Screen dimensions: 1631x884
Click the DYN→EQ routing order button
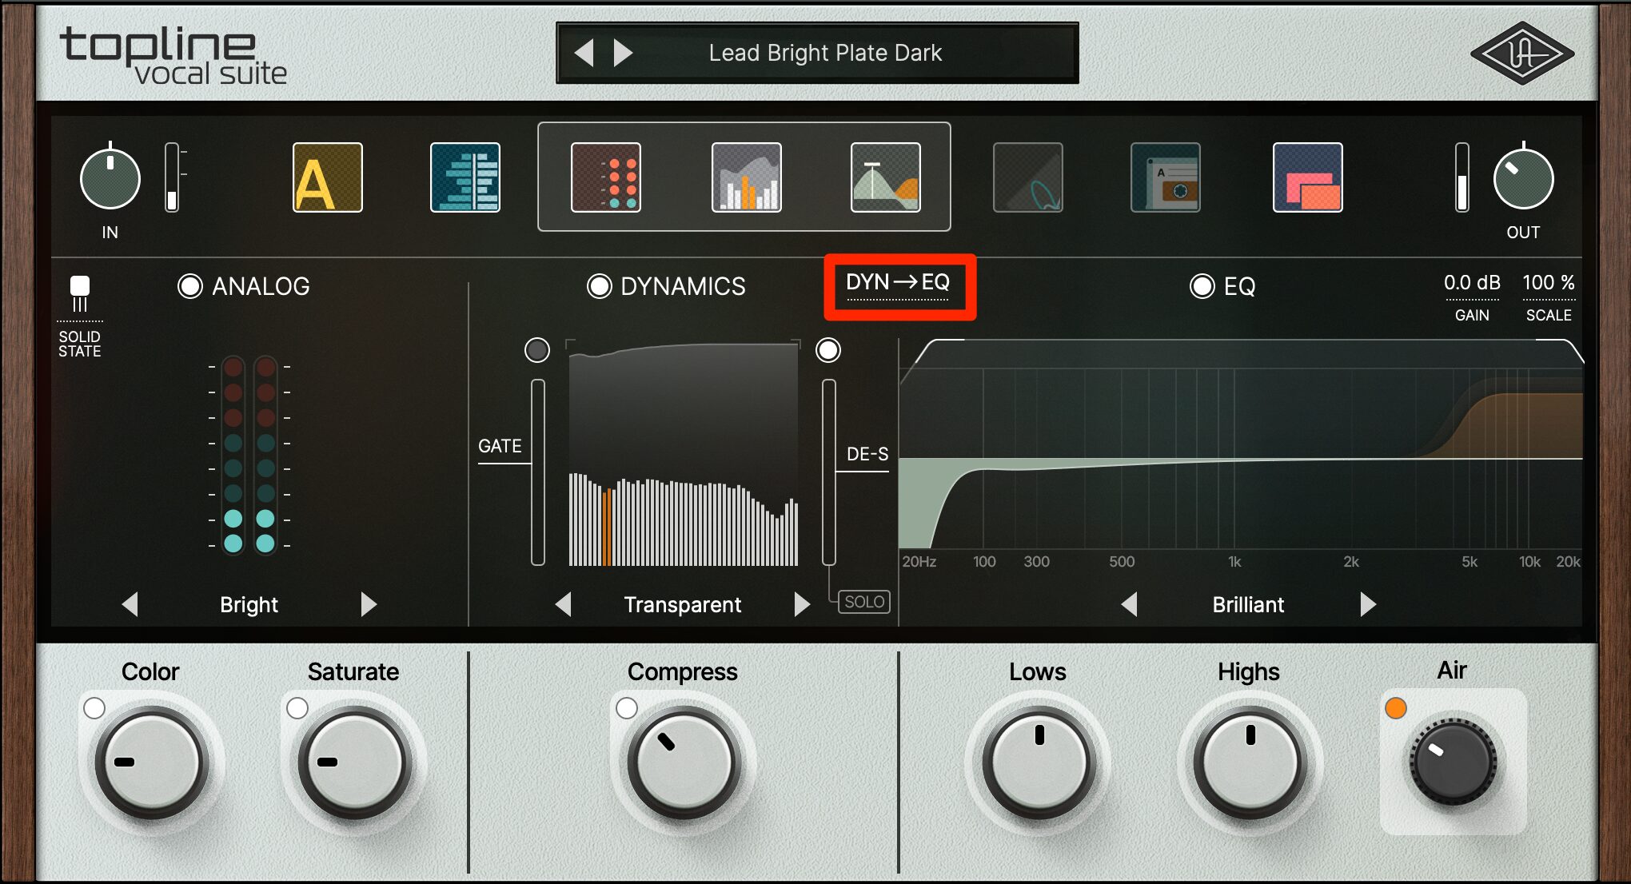(x=898, y=283)
